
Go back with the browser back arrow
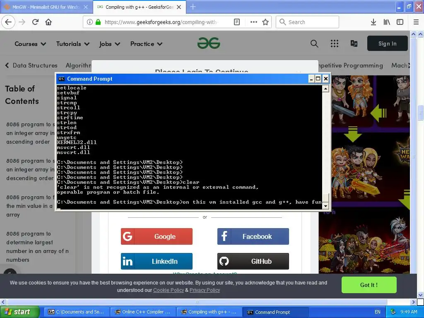[8, 22]
